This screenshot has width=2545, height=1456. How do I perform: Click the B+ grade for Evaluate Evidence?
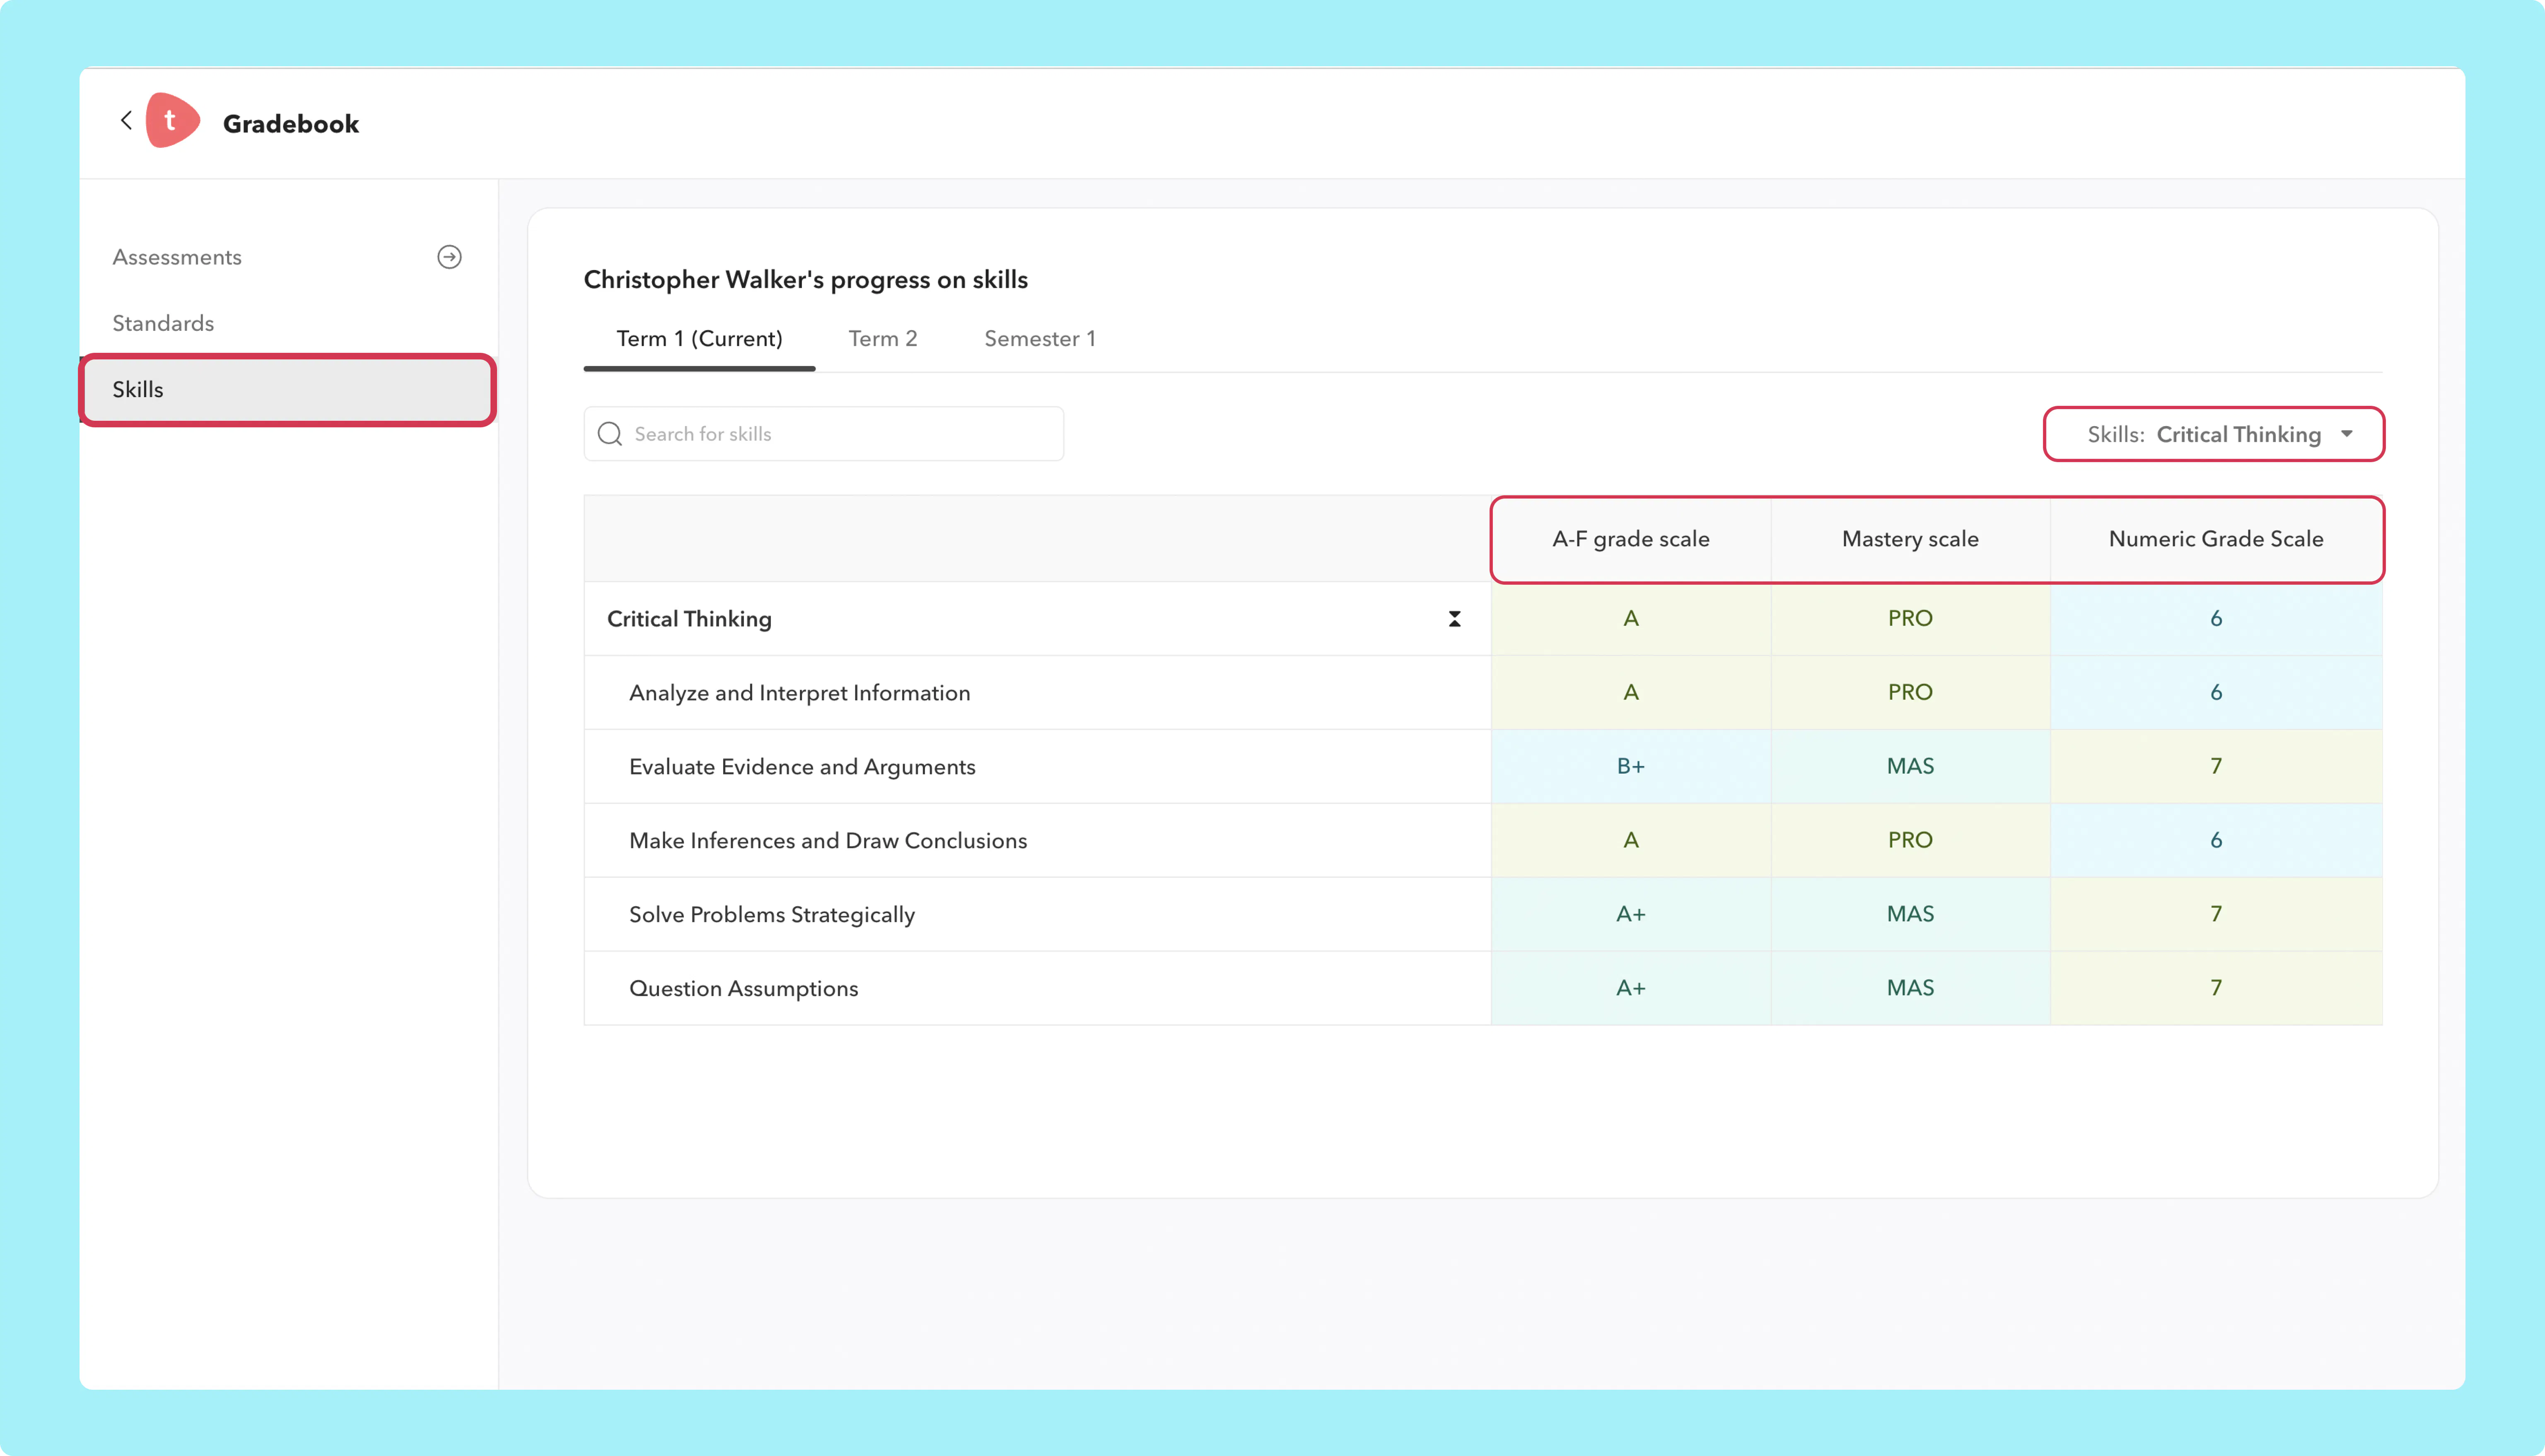(1631, 767)
